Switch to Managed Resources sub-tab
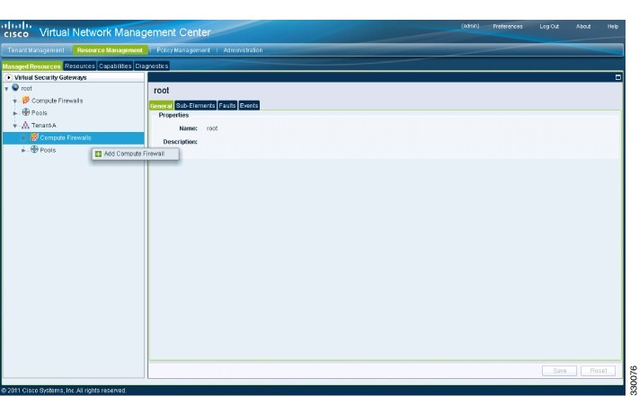The image size is (639, 396). [31, 66]
